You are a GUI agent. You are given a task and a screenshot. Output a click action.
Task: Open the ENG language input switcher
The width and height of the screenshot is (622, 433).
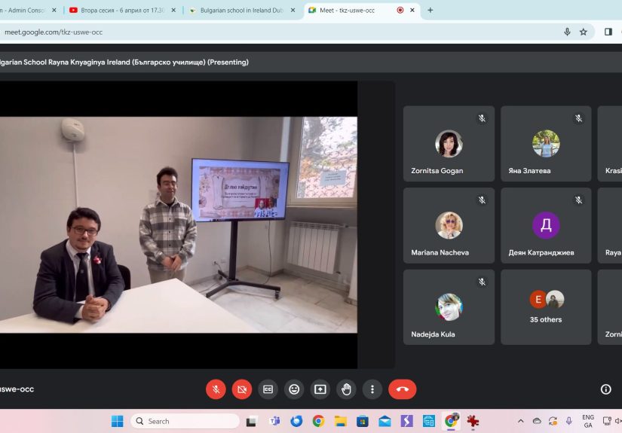coord(587,421)
